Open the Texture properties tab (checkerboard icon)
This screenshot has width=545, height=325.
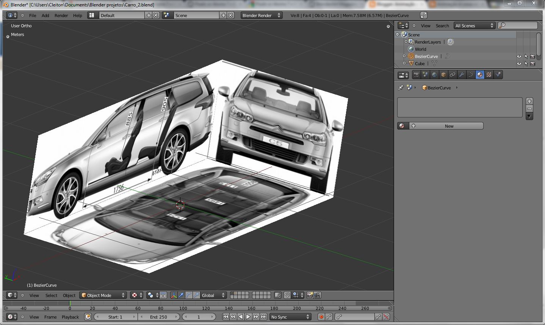click(x=489, y=75)
